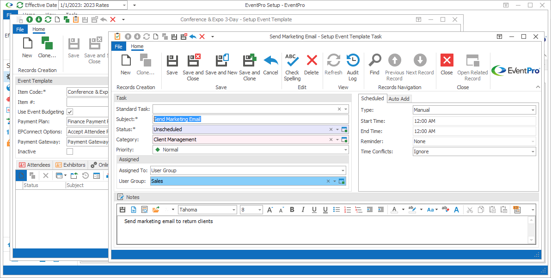Click Save in the Task ribbon
The image size is (551, 278).
coord(172,65)
